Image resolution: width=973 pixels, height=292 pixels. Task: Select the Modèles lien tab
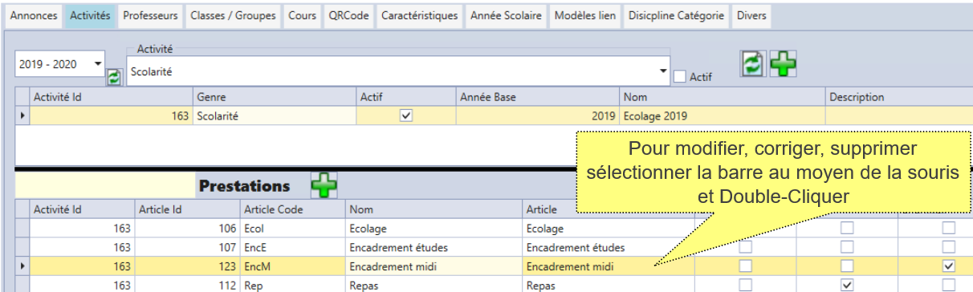tap(586, 16)
